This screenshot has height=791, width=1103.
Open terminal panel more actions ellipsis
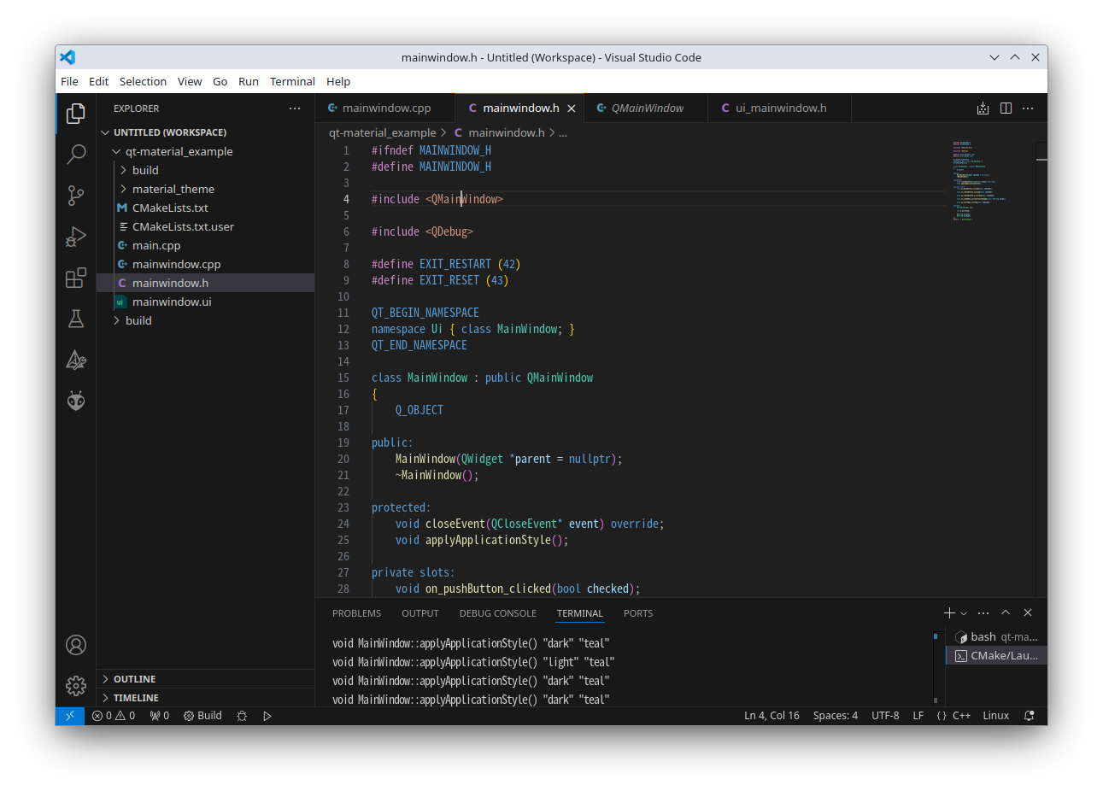click(x=983, y=612)
